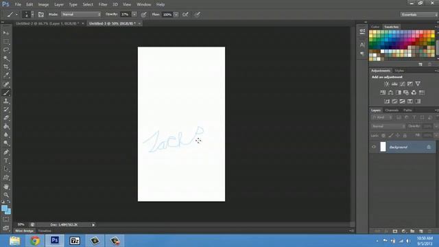Select the Healing Brush tool

(x=6, y=84)
